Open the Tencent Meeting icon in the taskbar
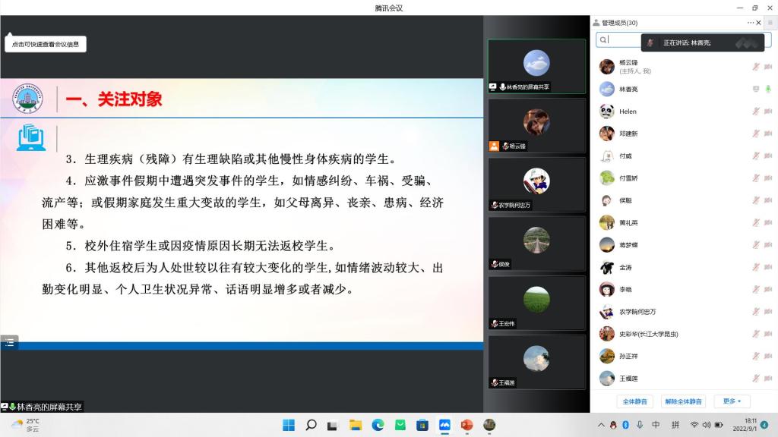The height and width of the screenshot is (437, 778). tap(444, 425)
